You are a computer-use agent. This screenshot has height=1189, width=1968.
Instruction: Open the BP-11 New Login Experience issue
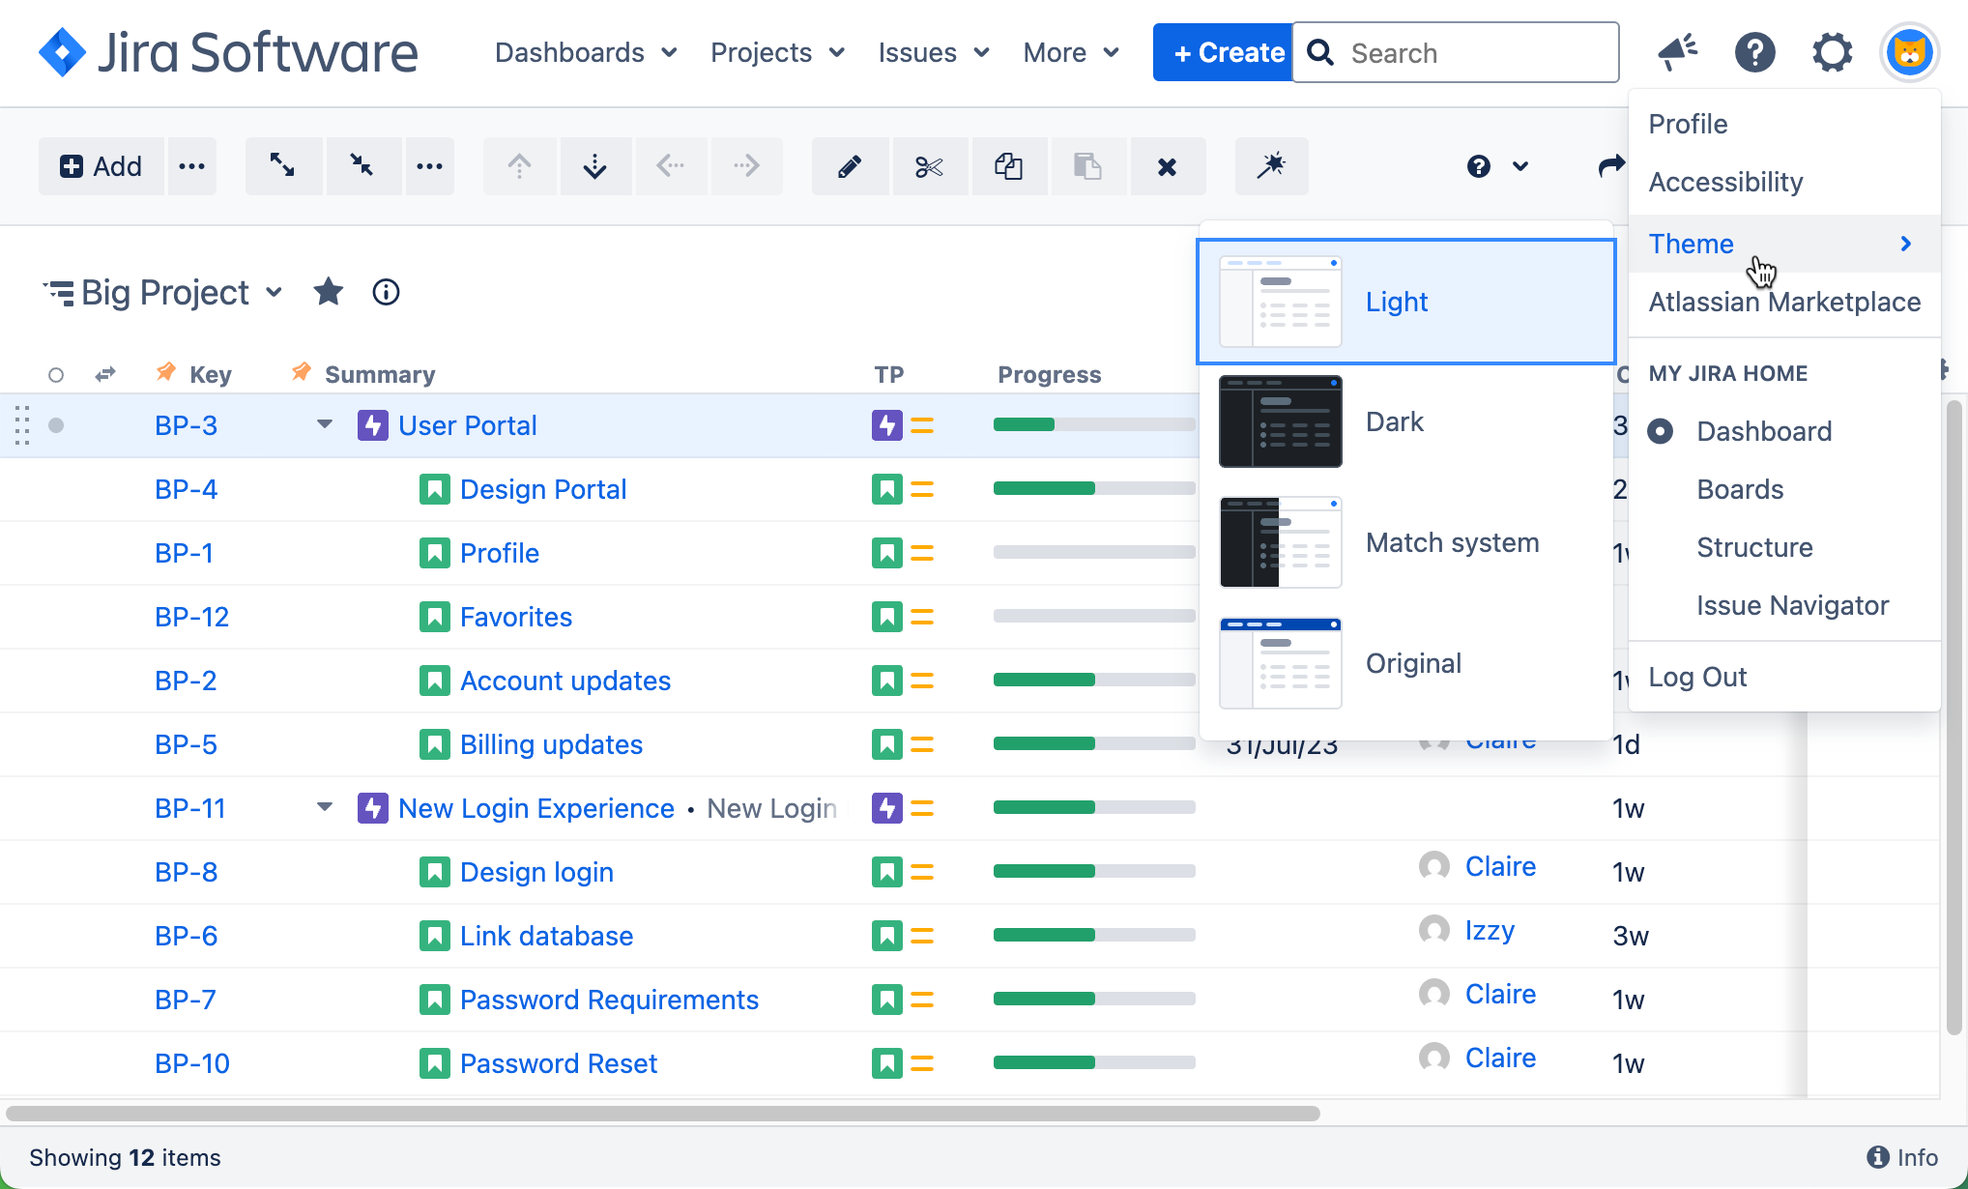(535, 808)
